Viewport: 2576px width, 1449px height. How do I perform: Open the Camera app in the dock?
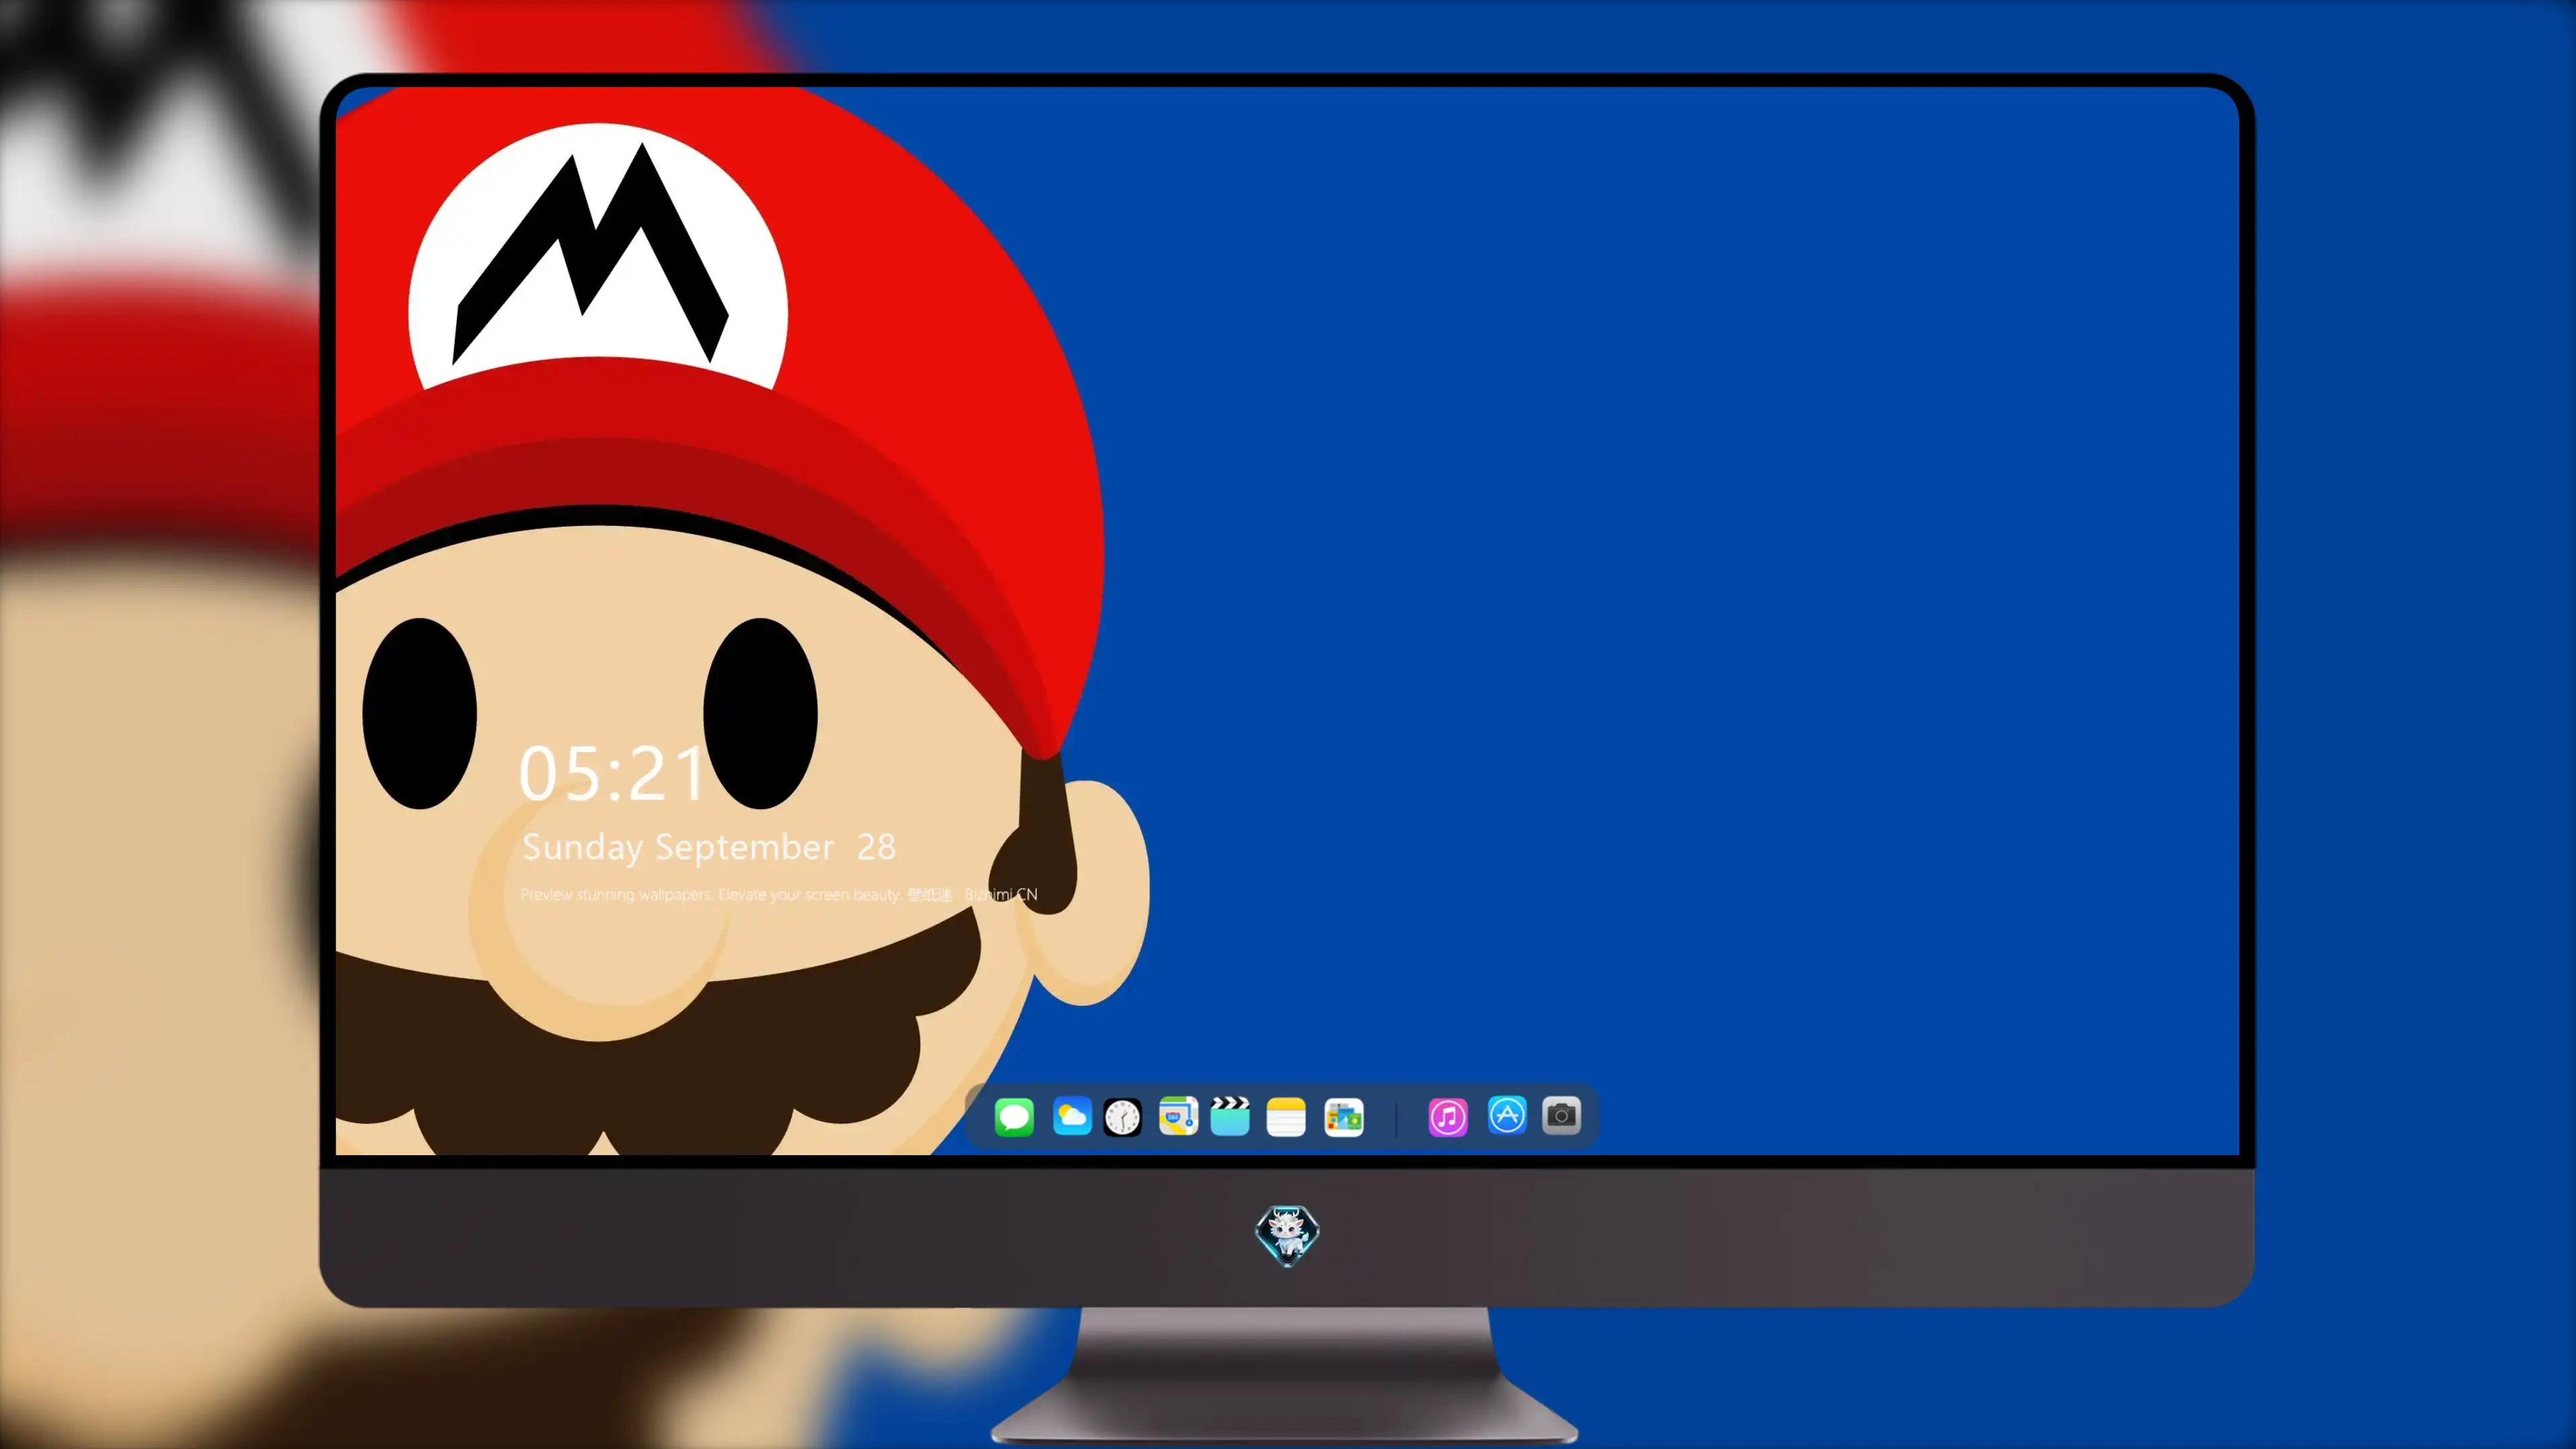(x=1561, y=1115)
